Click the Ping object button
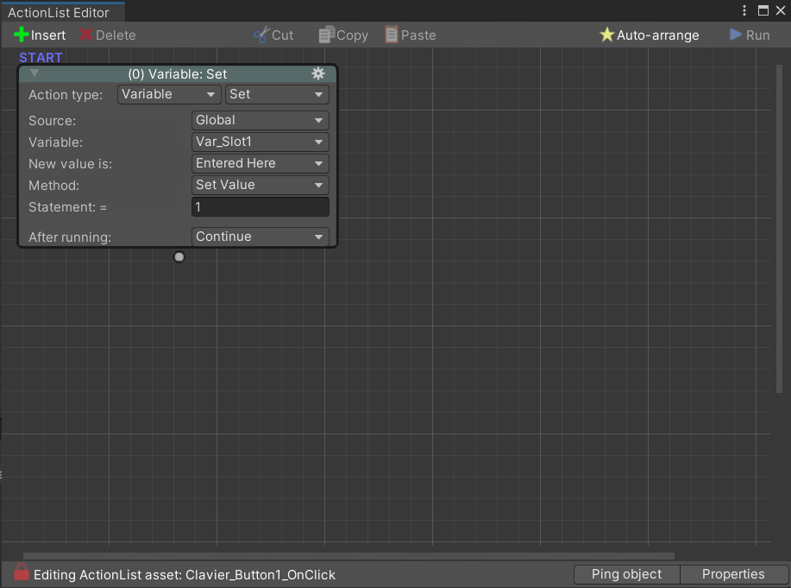The width and height of the screenshot is (791, 588). coord(626,574)
